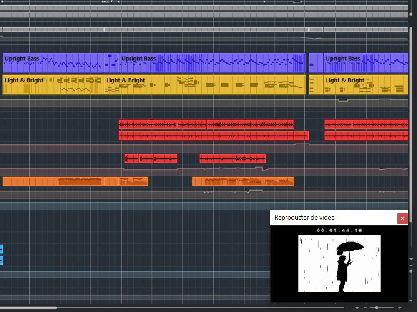
Task: Click the horizontal scrollbar thumb at bottom left
Action: [28, 308]
